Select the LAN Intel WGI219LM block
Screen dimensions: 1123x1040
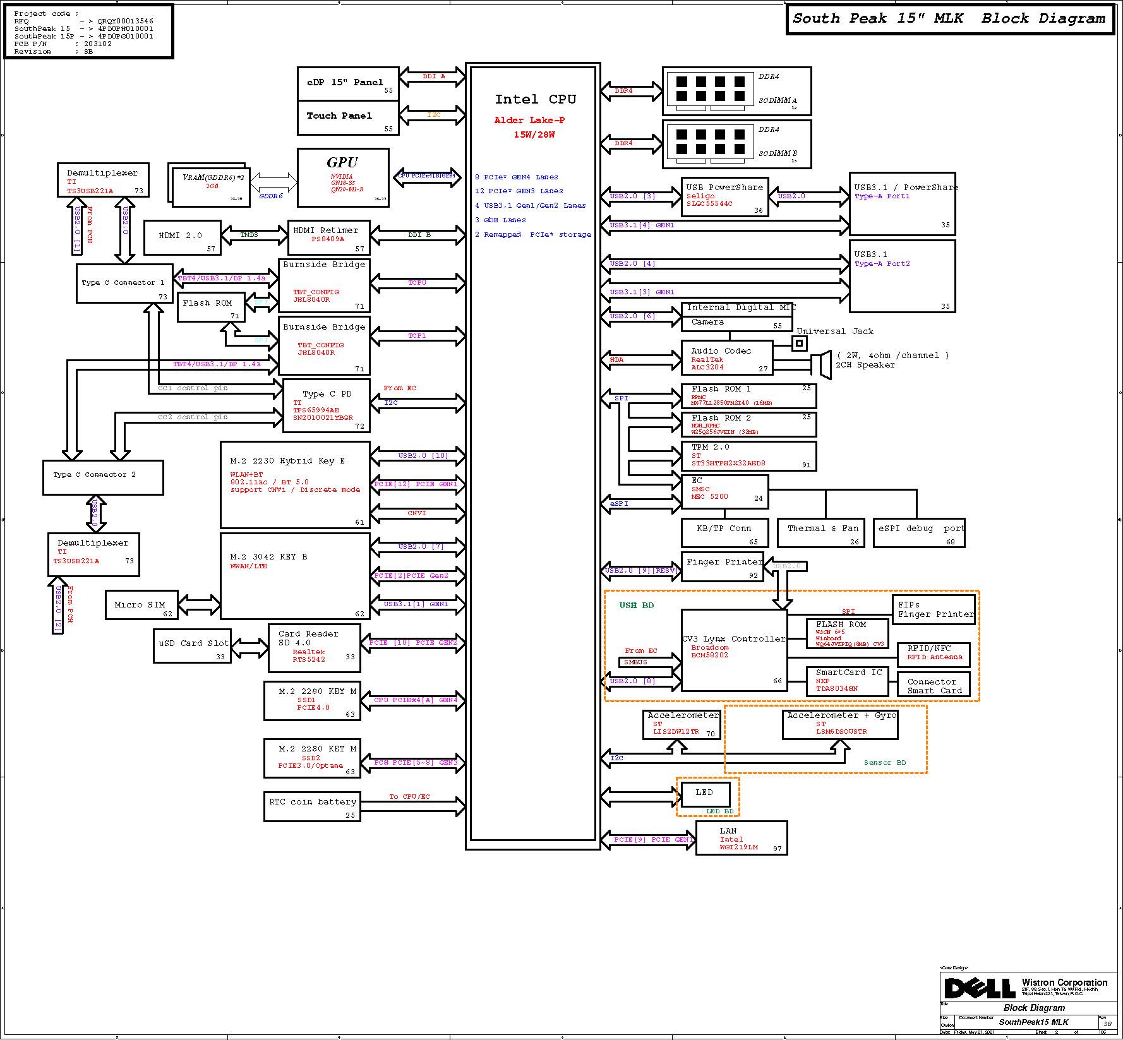tap(742, 839)
